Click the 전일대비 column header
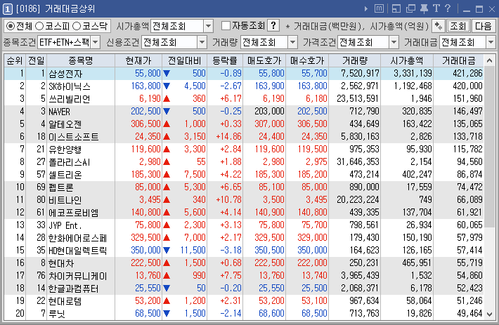Image resolution: width=499 pixels, height=325 pixels. point(185,60)
